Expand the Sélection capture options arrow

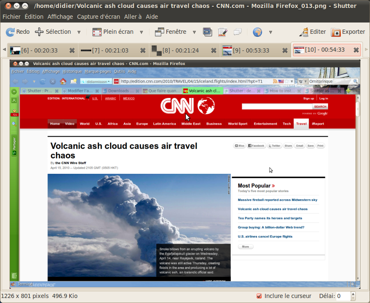point(79,32)
